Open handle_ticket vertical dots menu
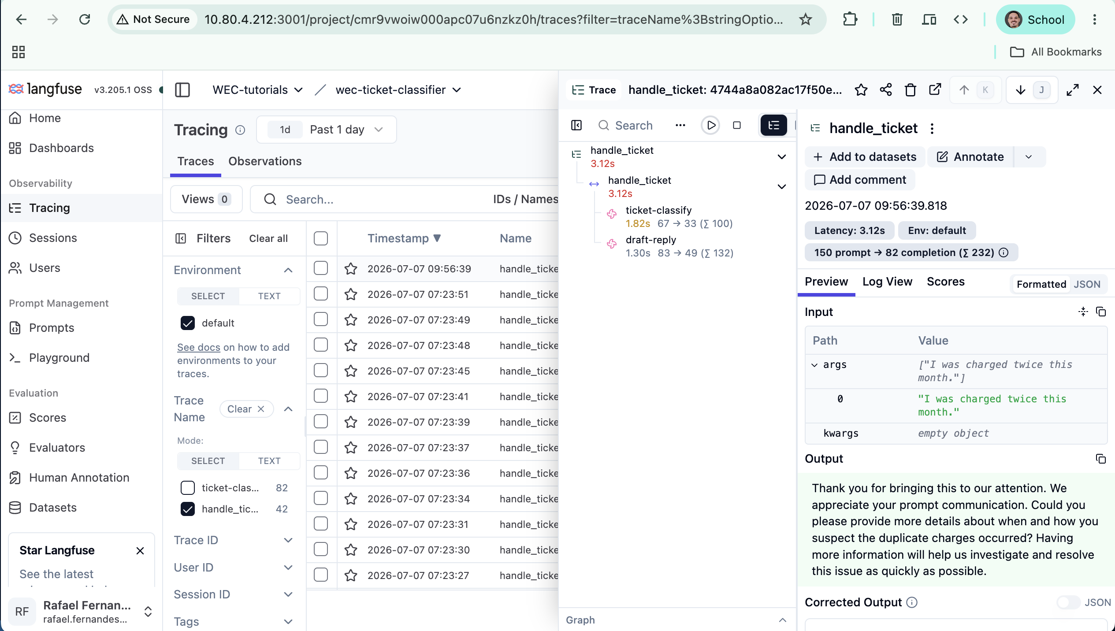 (932, 128)
